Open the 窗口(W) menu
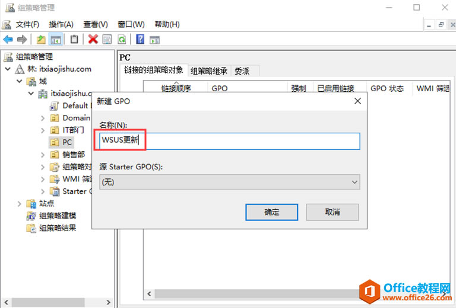 [131, 24]
